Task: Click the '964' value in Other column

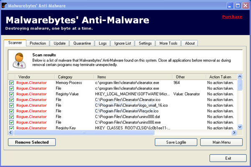Action: point(177,83)
